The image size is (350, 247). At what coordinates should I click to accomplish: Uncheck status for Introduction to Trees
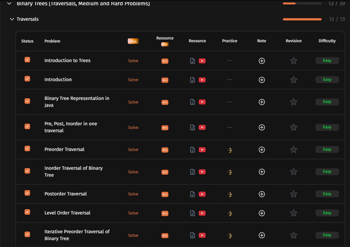click(27, 59)
